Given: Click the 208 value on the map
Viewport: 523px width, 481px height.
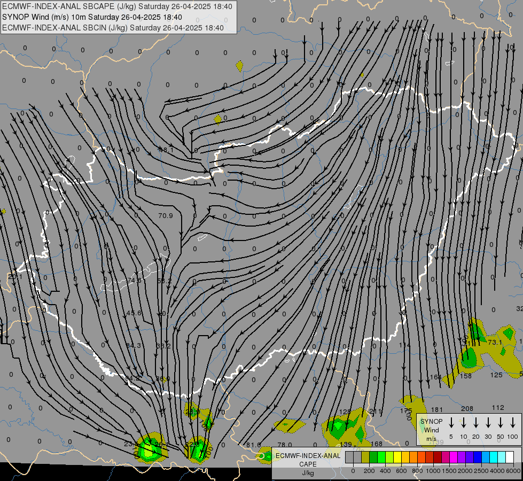Looking at the screenshot, I should pos(467,408).
